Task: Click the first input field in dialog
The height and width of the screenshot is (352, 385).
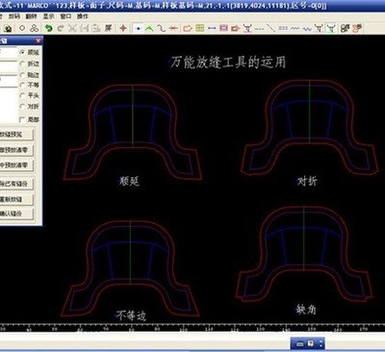Action: [9, 53]
